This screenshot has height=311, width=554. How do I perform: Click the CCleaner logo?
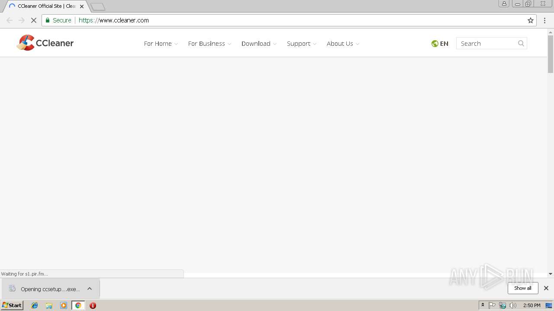45,43
